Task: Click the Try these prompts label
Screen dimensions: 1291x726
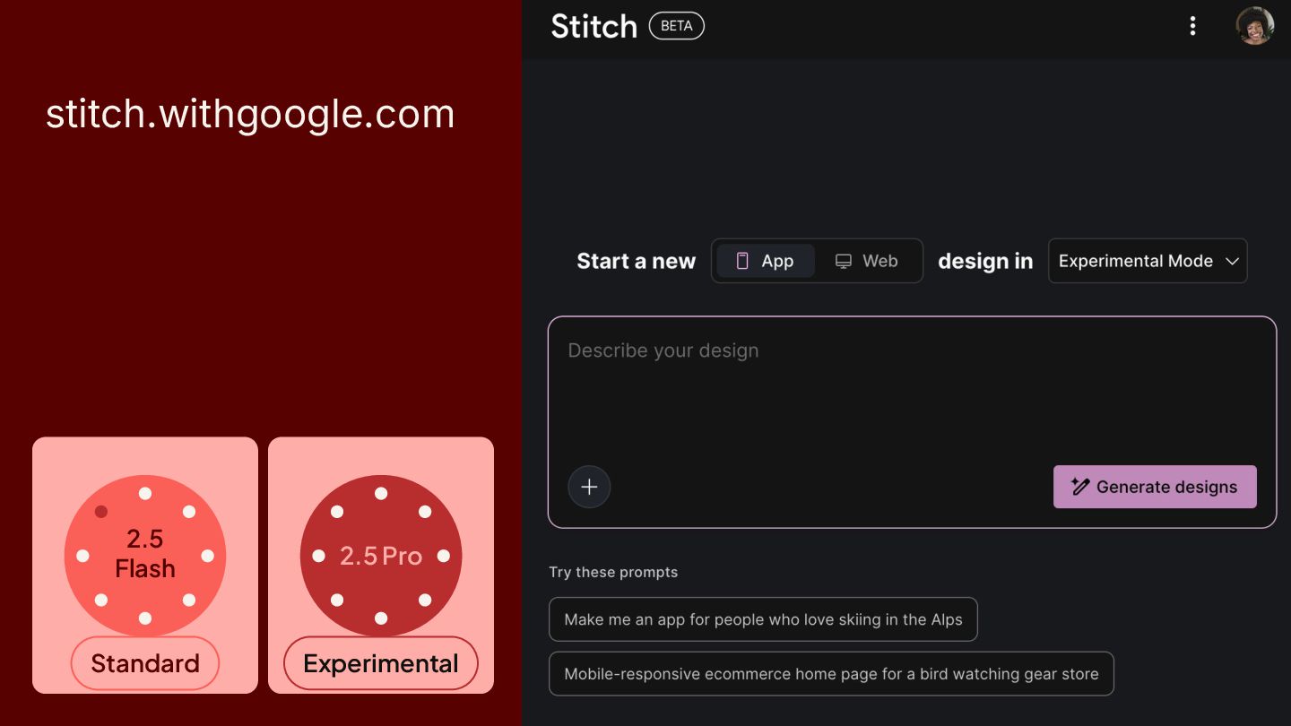Action: [613, 572]
